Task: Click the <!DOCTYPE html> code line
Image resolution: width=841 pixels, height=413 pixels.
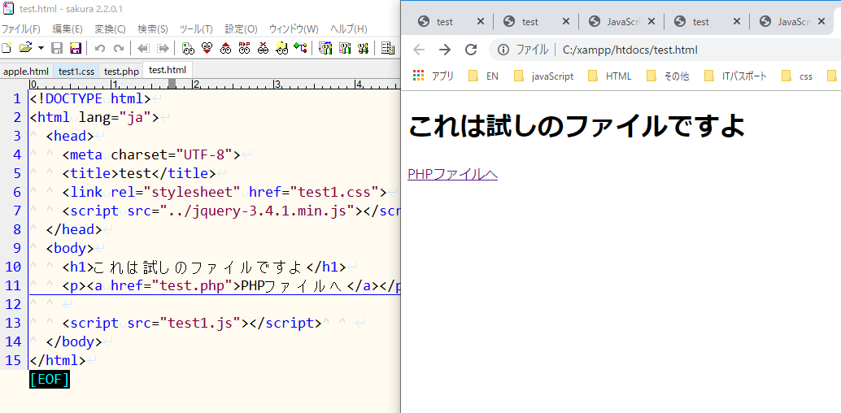Action: point(90,98)
